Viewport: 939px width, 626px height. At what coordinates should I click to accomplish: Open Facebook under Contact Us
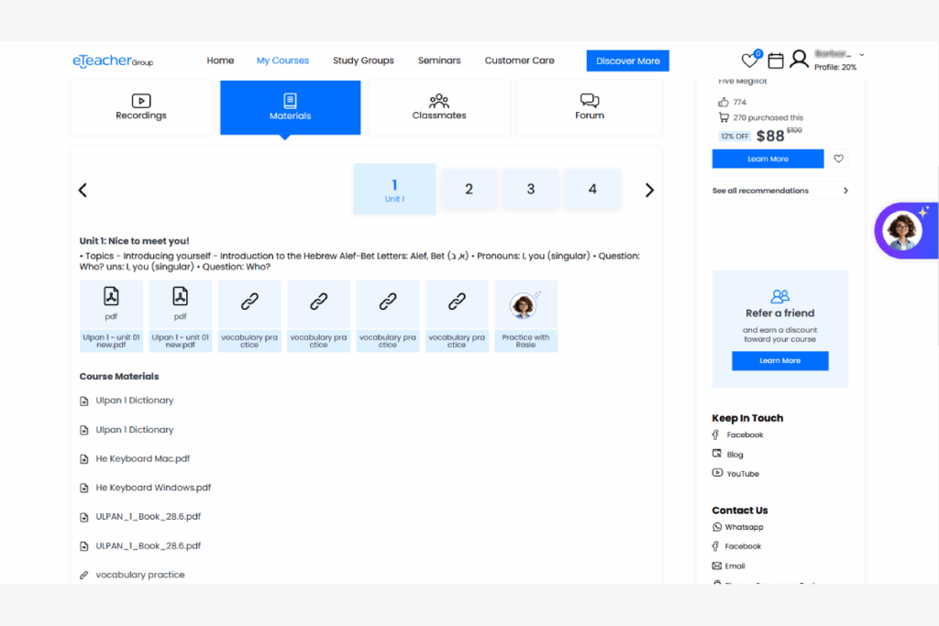[743, 546]
